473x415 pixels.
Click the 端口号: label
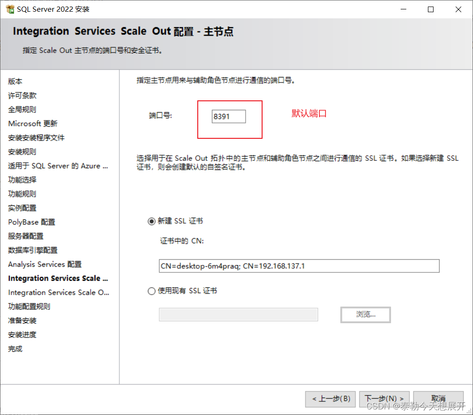(160, 115)
